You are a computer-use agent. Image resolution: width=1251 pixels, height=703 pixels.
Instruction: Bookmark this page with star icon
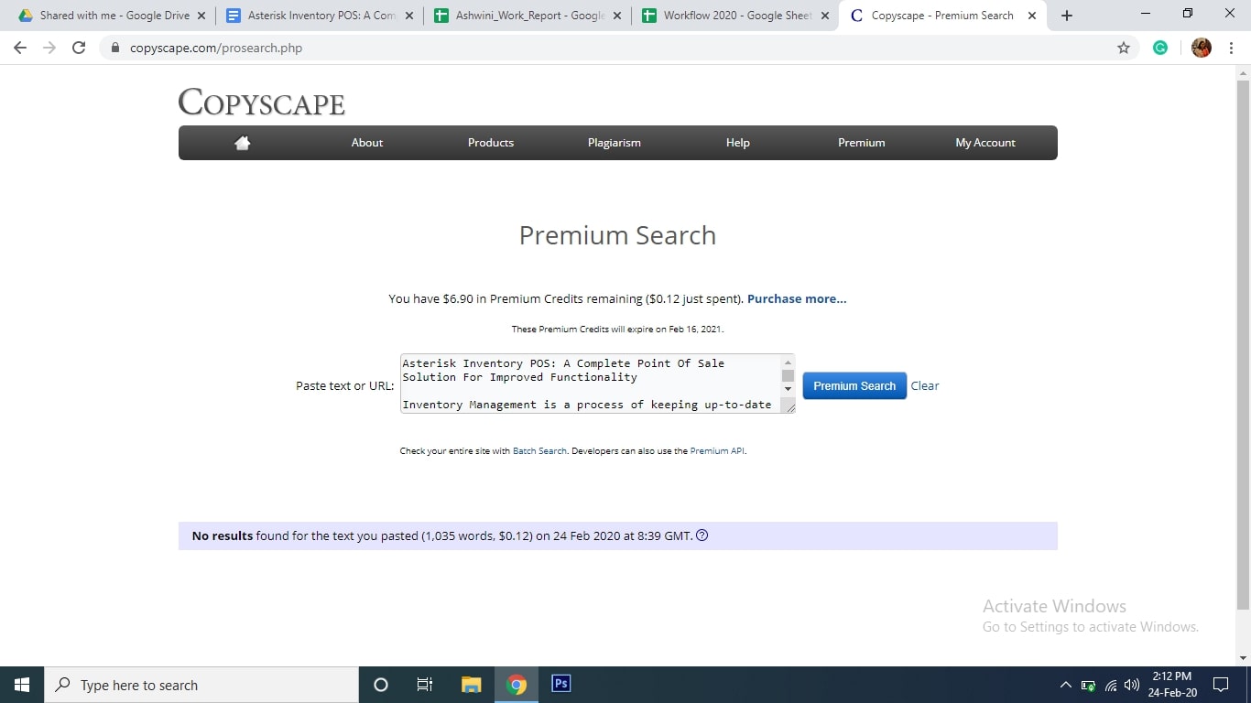click(1124, 48)
